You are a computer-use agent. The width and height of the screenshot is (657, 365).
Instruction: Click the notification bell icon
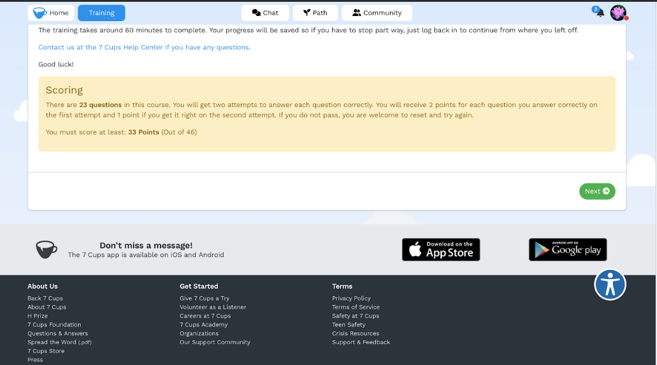click(x=600, y=13)
